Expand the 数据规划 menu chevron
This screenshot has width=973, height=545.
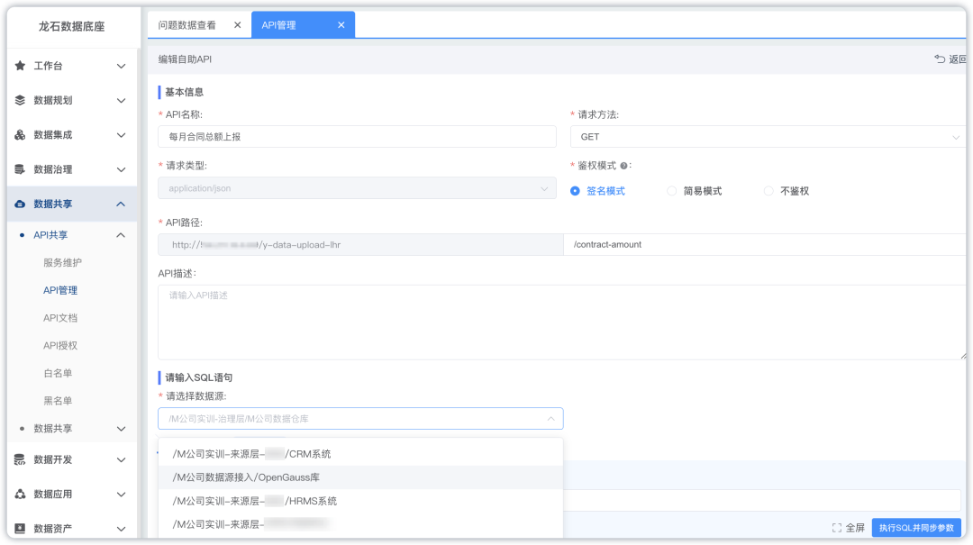point(121,101)
